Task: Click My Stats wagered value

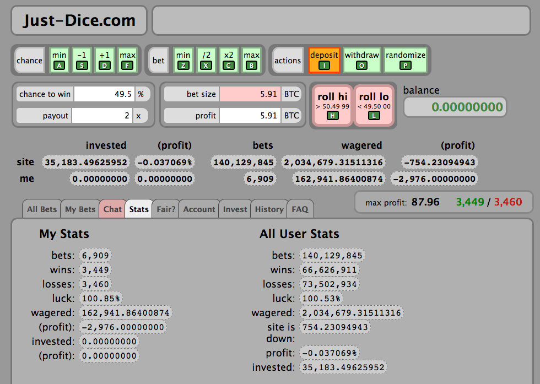Action: tap(126, 313)
